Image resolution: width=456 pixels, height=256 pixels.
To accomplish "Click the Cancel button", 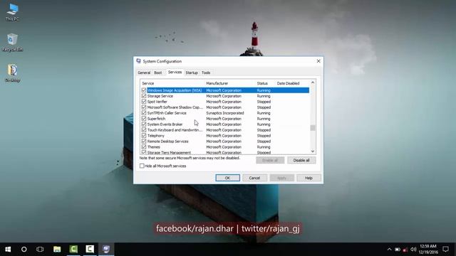I will tap(254, 178).
